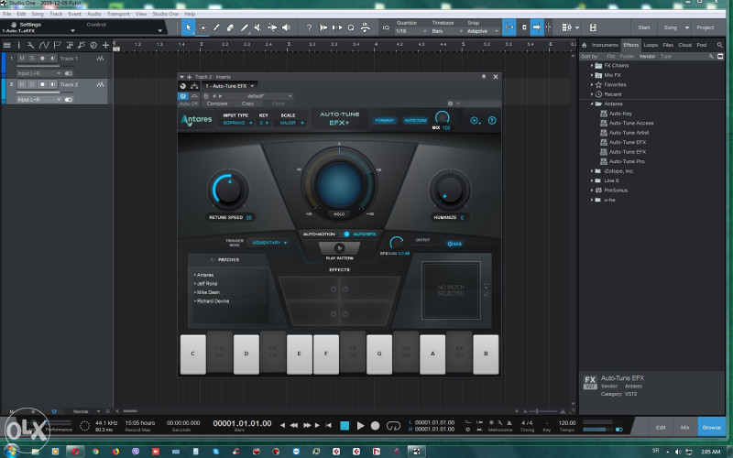Open the automation curve icon
This screenshot has width=733, height=458.
tap(44, 45)
